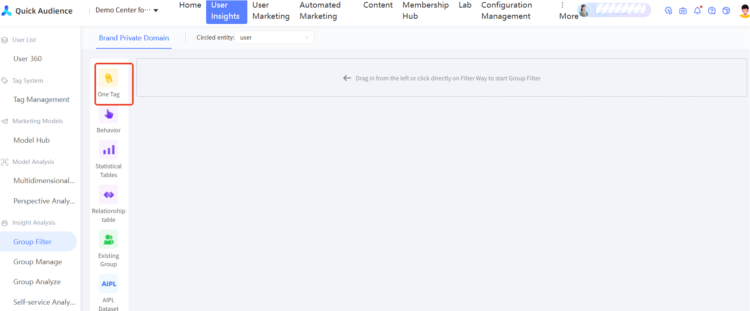
Task: Open Tag Management in the sidebar
Action: point(41,100)
